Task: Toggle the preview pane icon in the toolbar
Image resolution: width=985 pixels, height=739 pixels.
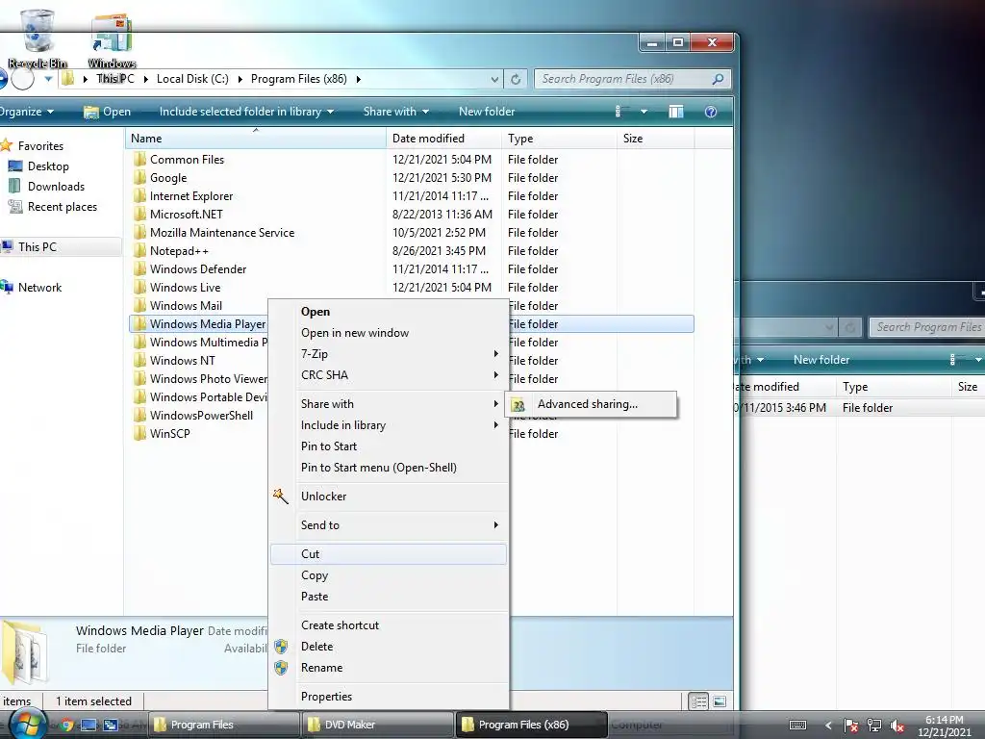Action: click(x=676, y=112)
